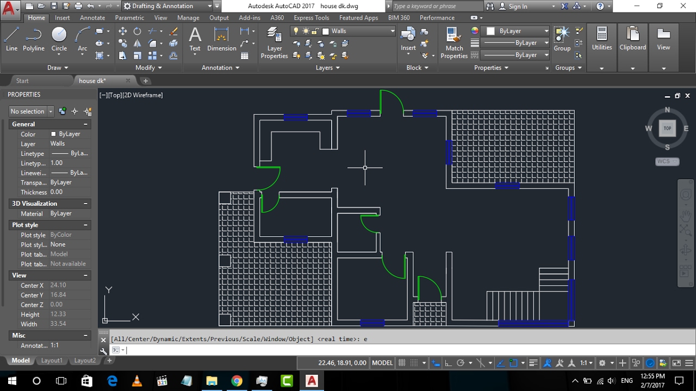Click the Insert block icon
This screenshot has width=696, height=391.
408,39
